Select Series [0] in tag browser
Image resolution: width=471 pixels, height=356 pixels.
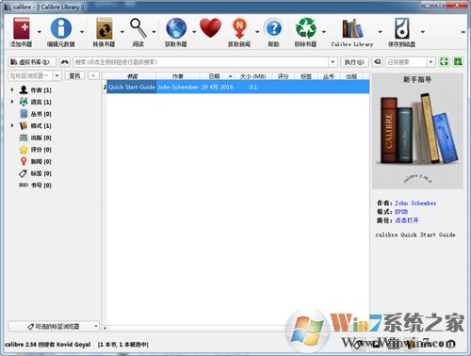(x=36, y=114)
